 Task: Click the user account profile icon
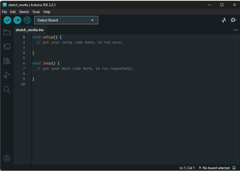[7, 158]
